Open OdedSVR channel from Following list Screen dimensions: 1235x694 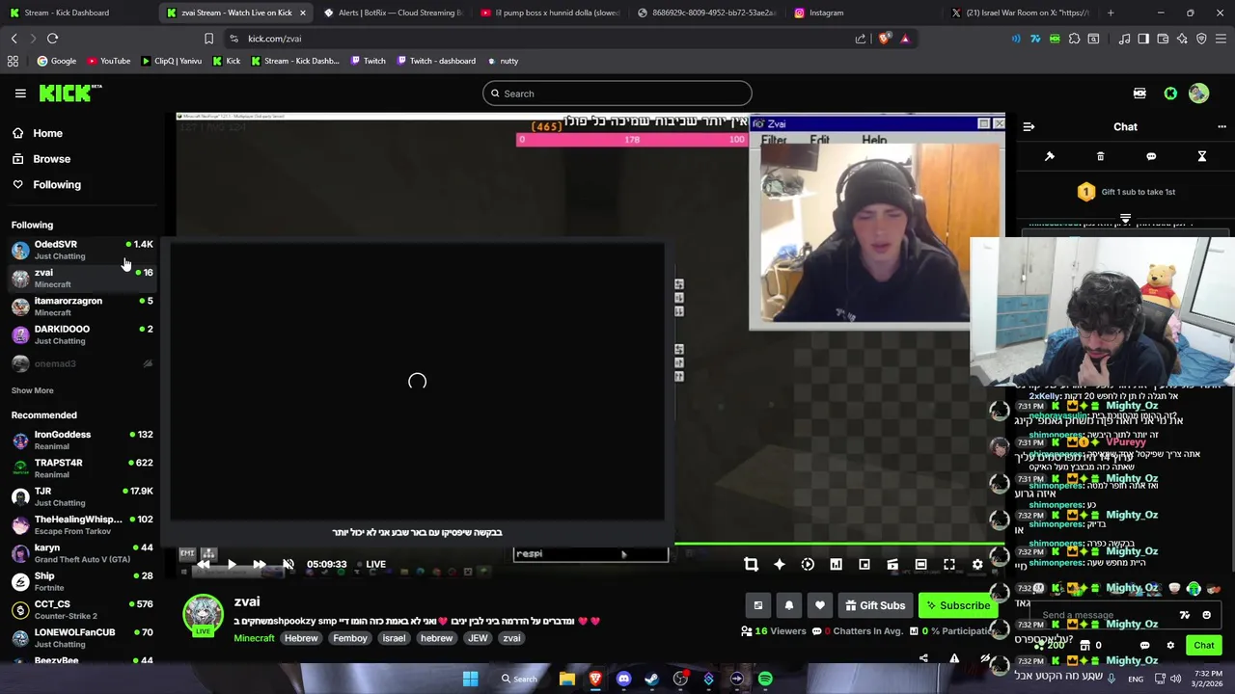coord(82,250)
